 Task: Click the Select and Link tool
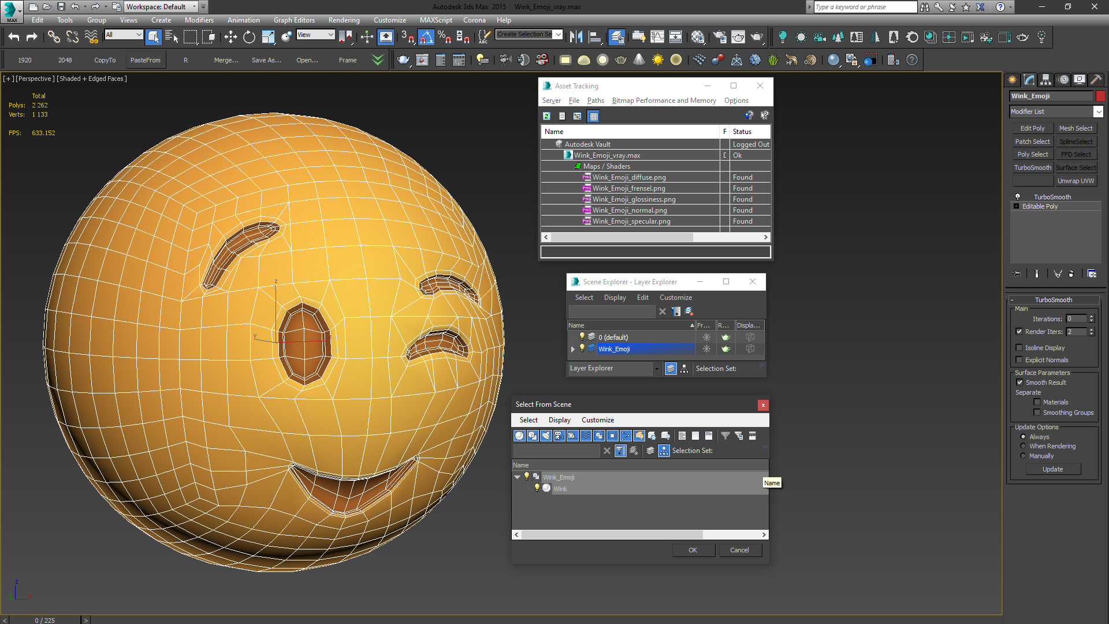(54, 37)
